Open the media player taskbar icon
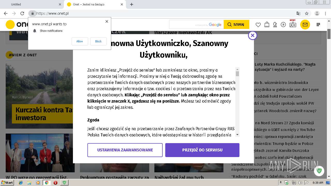This screenshot has height=186, width=331. (x=38, y=183)
